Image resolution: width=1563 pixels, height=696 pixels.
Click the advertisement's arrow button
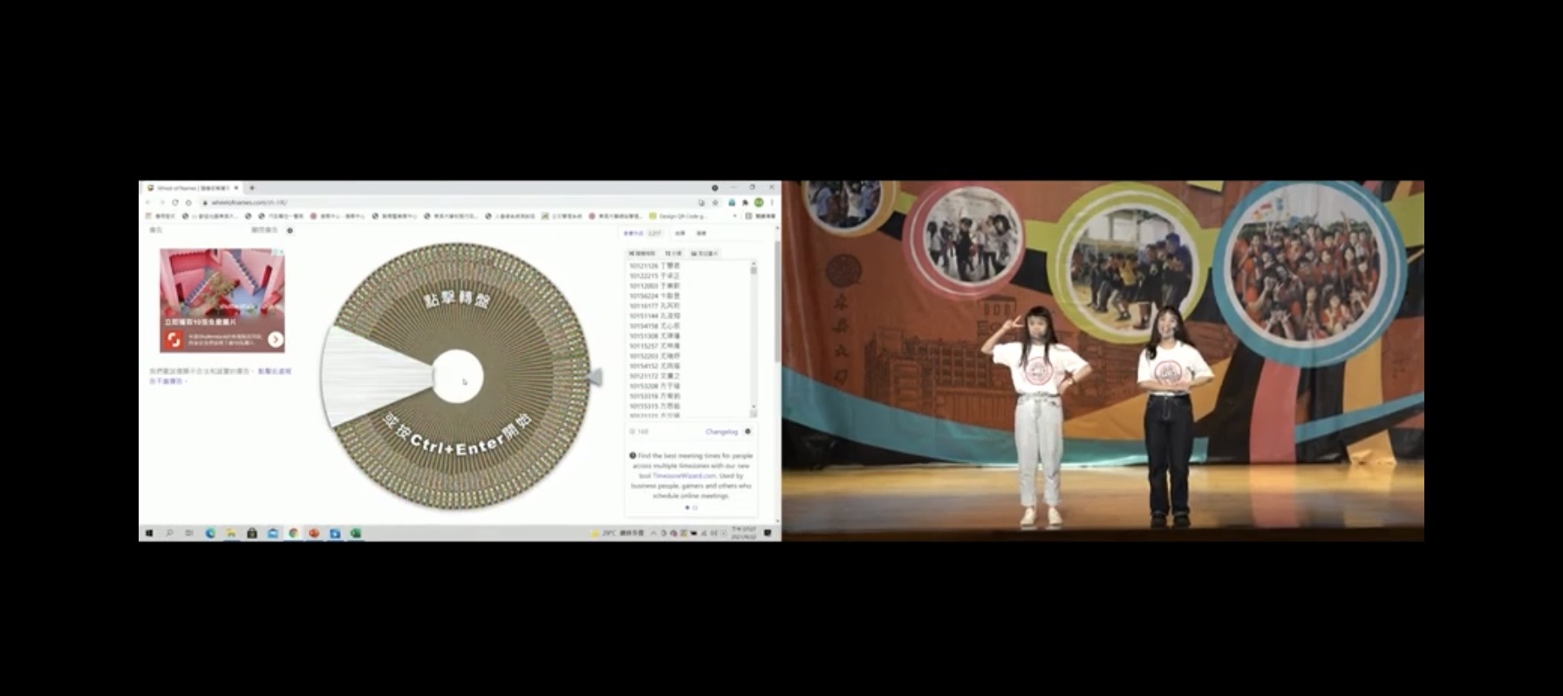tap(276, 339)
